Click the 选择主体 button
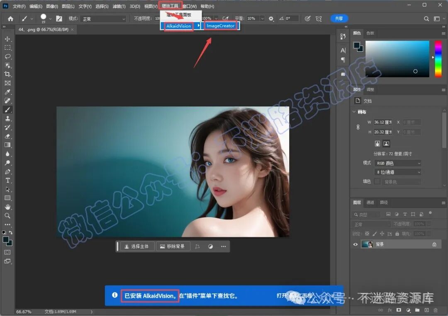The height and width of the screenshot is (316, 448). tap(137, 246)
